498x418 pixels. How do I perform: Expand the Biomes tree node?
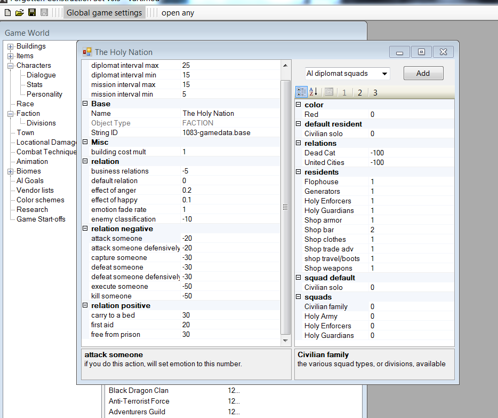click(x=11, y=171)
